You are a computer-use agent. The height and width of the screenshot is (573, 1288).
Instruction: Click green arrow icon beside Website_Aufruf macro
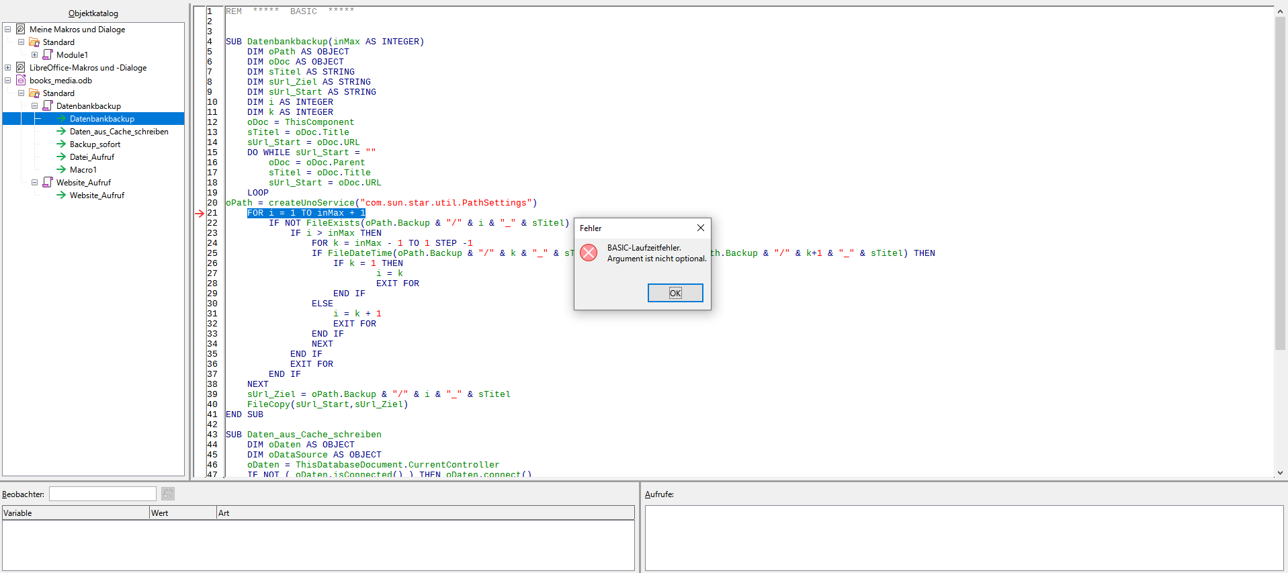pos(61,195)
